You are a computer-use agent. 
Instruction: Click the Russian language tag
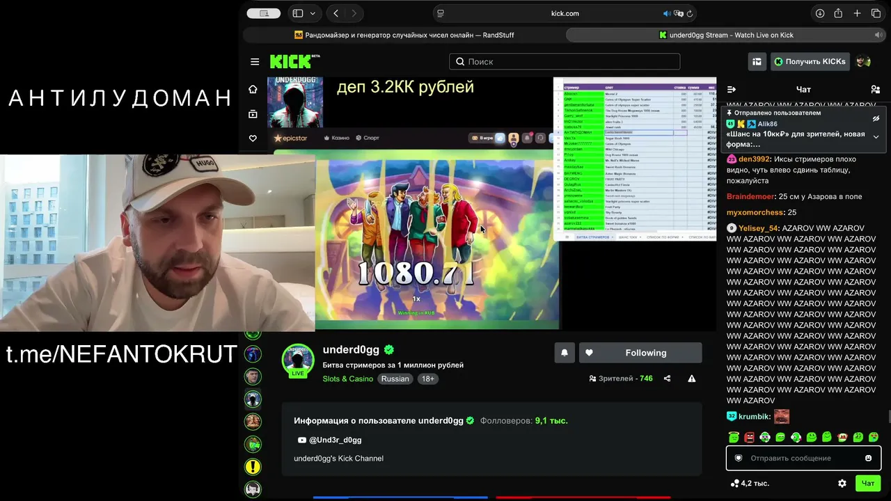pyautogui.click(x=395, y=379)
